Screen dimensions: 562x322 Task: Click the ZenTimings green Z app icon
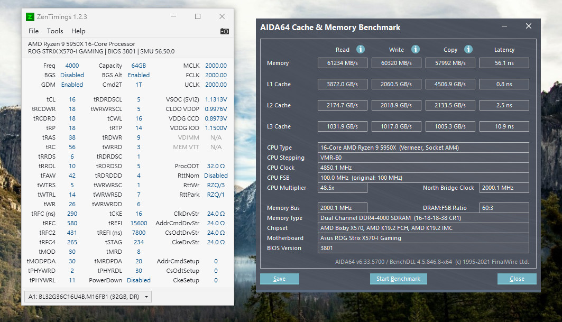(30, 17)
